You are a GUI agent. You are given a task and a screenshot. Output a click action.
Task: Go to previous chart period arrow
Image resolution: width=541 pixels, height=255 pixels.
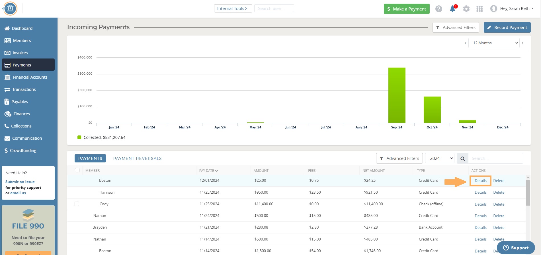point(465,43)
